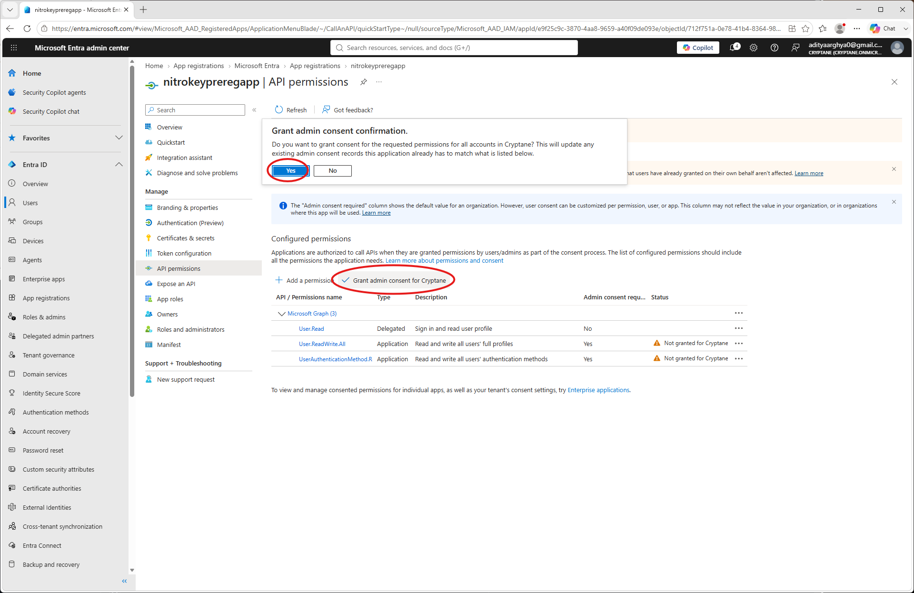This screenshot has width=914, height=593.
Task: Open Devices in Entra ID
Action: coord(33,241)
